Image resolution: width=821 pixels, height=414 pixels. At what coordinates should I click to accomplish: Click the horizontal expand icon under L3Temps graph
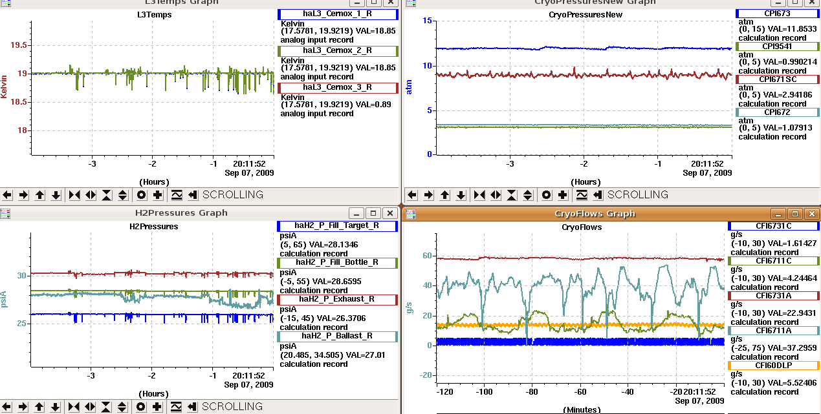pyautogui.click(x=90, y=194)
